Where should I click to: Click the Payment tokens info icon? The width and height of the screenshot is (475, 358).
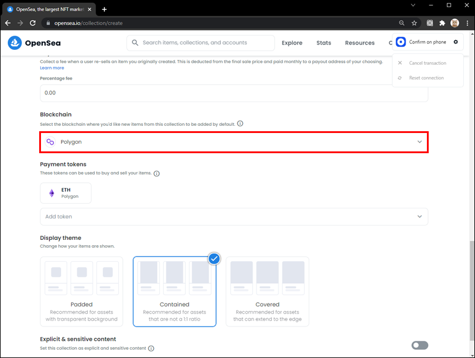(x=157, y=173)
